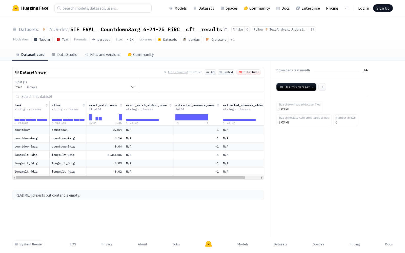Click the extracted_answers histogram bar
The width and height of the screenshot is (405, 253).
pyautogui.click(x=192, y=117)
